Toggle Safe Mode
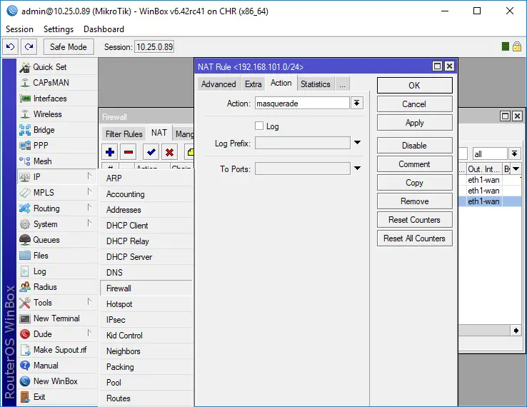 coord(69,46)
